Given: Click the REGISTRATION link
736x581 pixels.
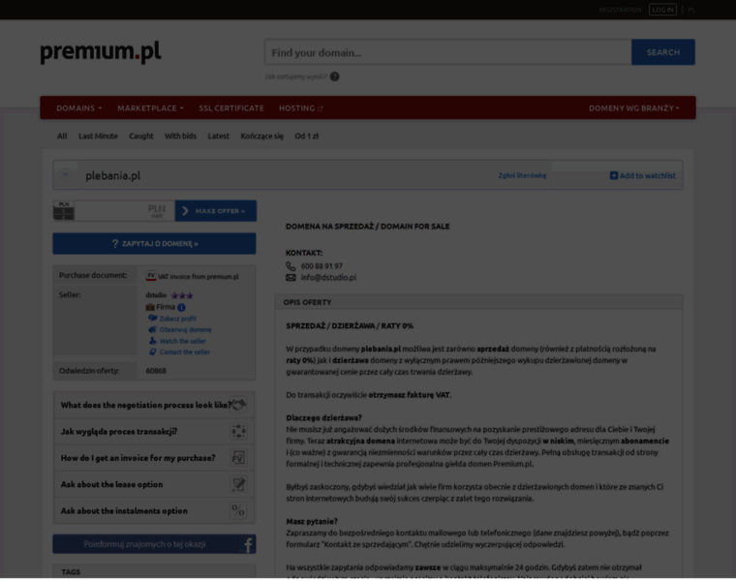Looking at the screenshot, I should tap(620, 10).
